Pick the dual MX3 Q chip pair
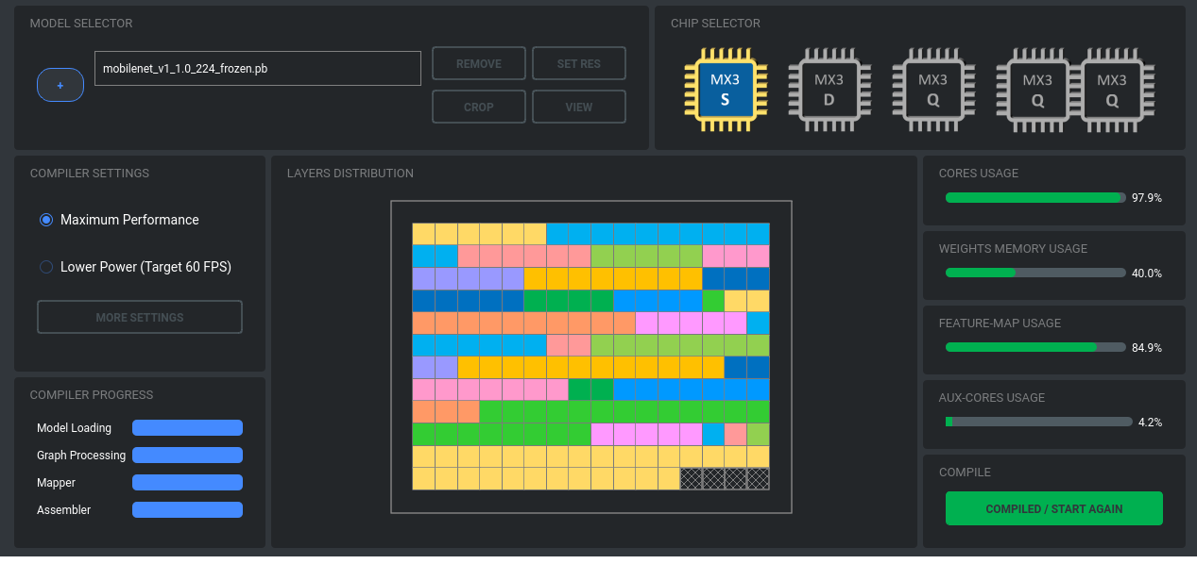 (x=1074, y=90)
